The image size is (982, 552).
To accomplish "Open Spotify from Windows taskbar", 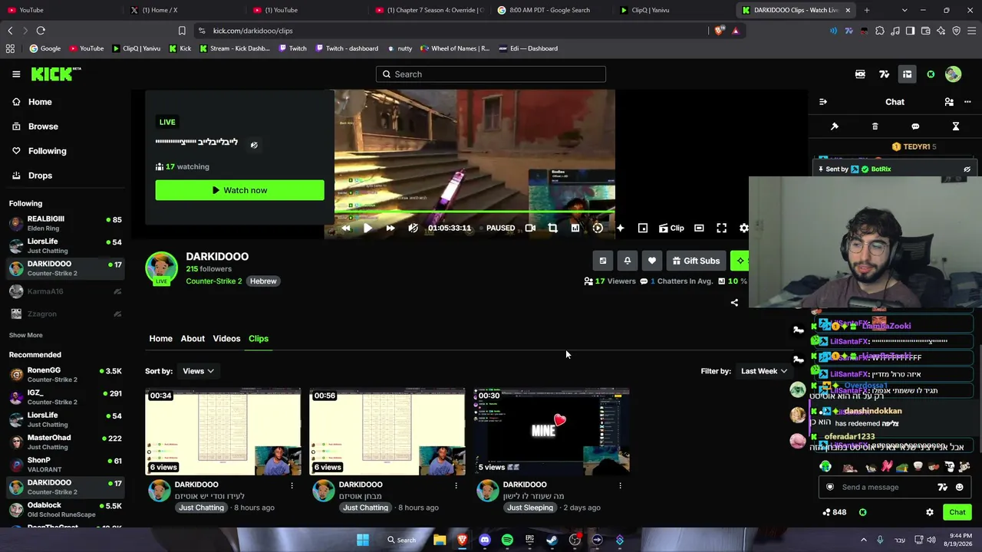I will [507, 540].
